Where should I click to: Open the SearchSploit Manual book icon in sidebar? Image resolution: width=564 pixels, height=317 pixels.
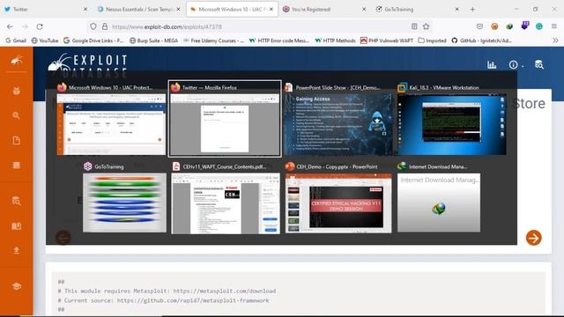click(16, 225)
